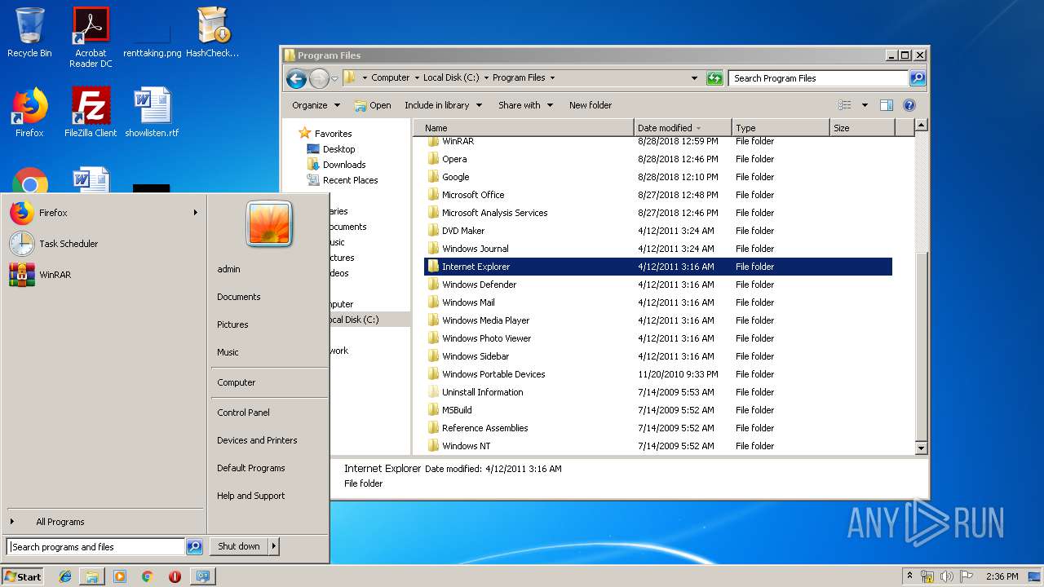This screenshot has width=1044, height=587.
Task: Click the search magnifier in Explorer
Action: tap(918, 78)
